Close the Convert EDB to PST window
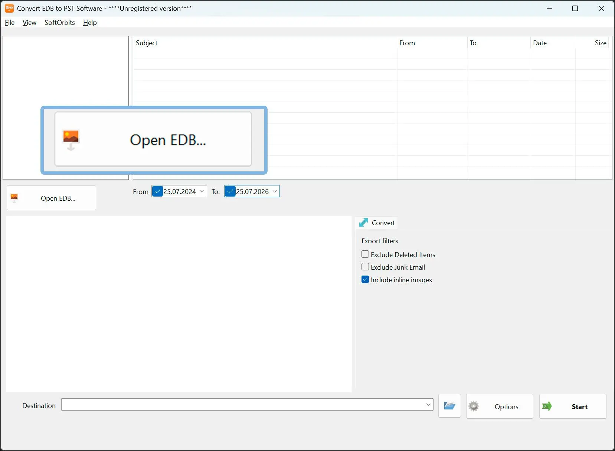615x451 pixels. (x=601, y=8)
